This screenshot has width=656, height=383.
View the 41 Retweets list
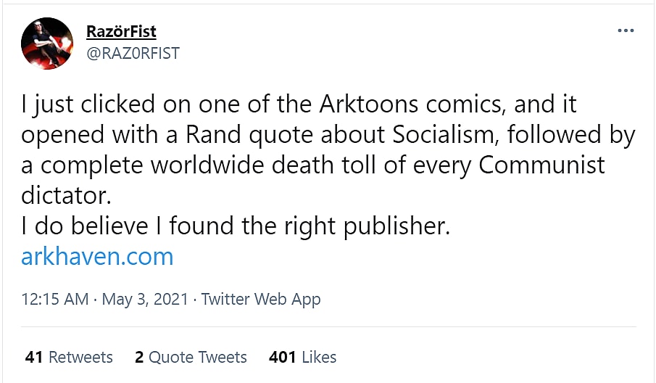pyautogui.click(x=69, y=357)
